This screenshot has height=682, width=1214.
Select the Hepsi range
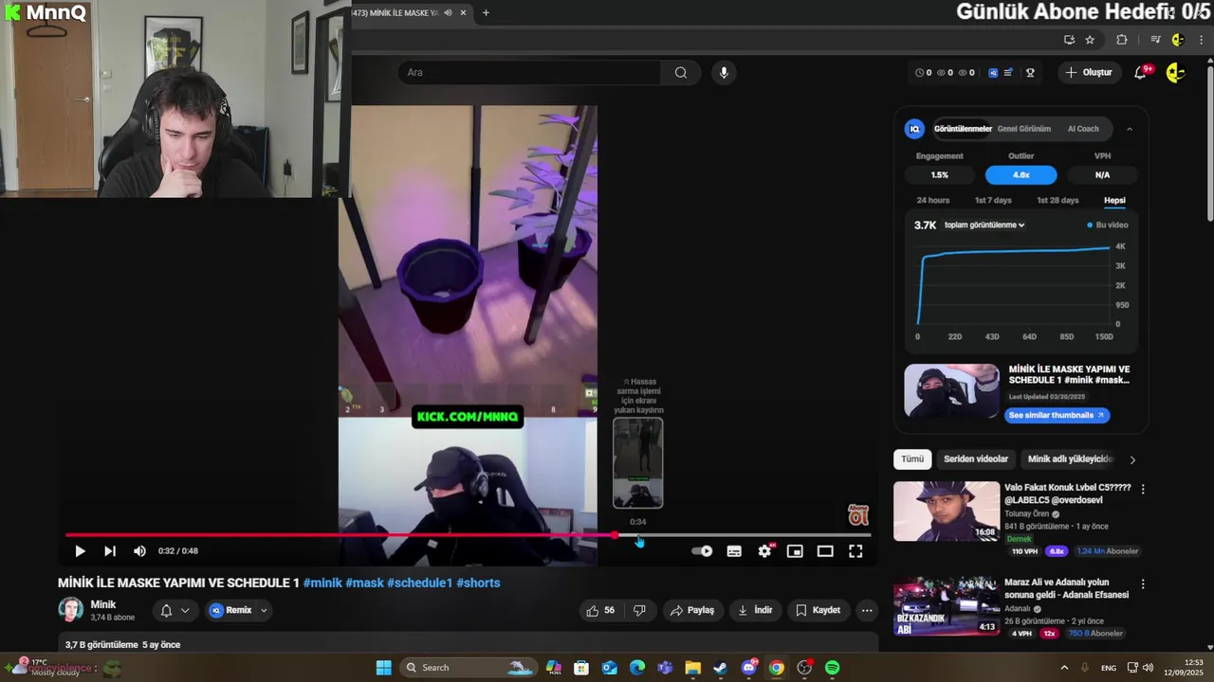pyautogui.click(x=1114, y=201)
